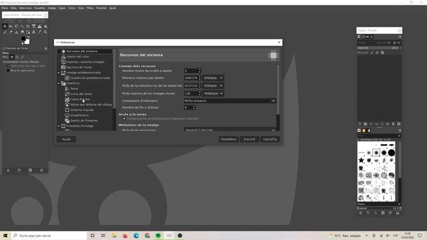The image size is (427, 240).
Task: Pick the large hard round brush
Action: [x=392, y=153]
